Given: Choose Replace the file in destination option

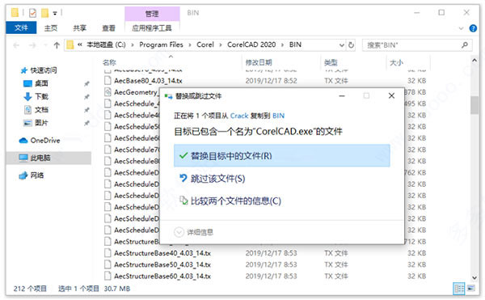Looking at the screenshot, I should (282, 155).
